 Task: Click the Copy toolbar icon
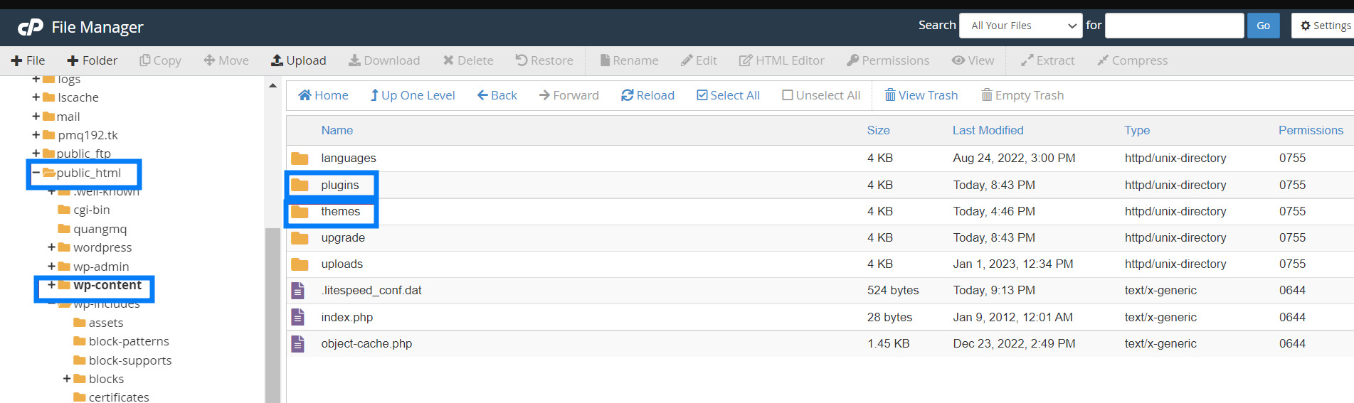click(145, 60)
